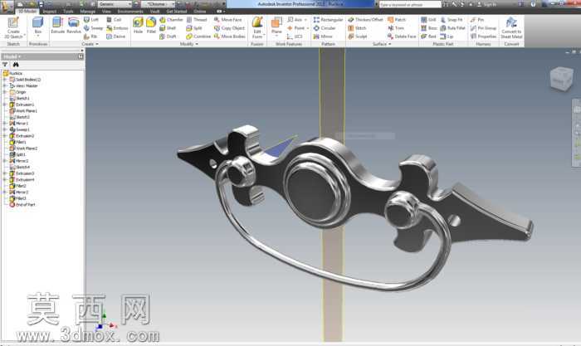
Task: Select the Rule Fillet tool
Action: click(452, 28)
